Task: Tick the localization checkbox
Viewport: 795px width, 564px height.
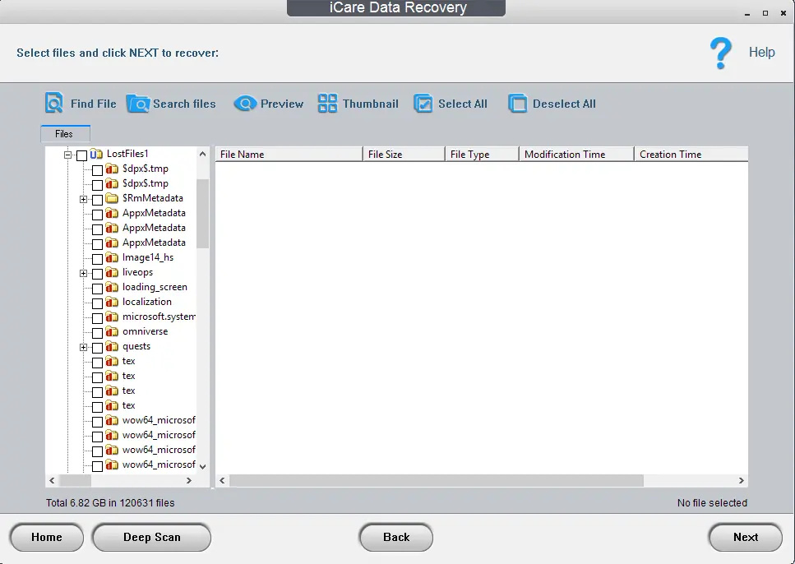Action: tap(97, 303)
